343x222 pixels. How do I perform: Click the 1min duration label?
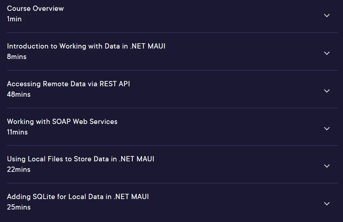pyautogui.click(x=14, y=19)
